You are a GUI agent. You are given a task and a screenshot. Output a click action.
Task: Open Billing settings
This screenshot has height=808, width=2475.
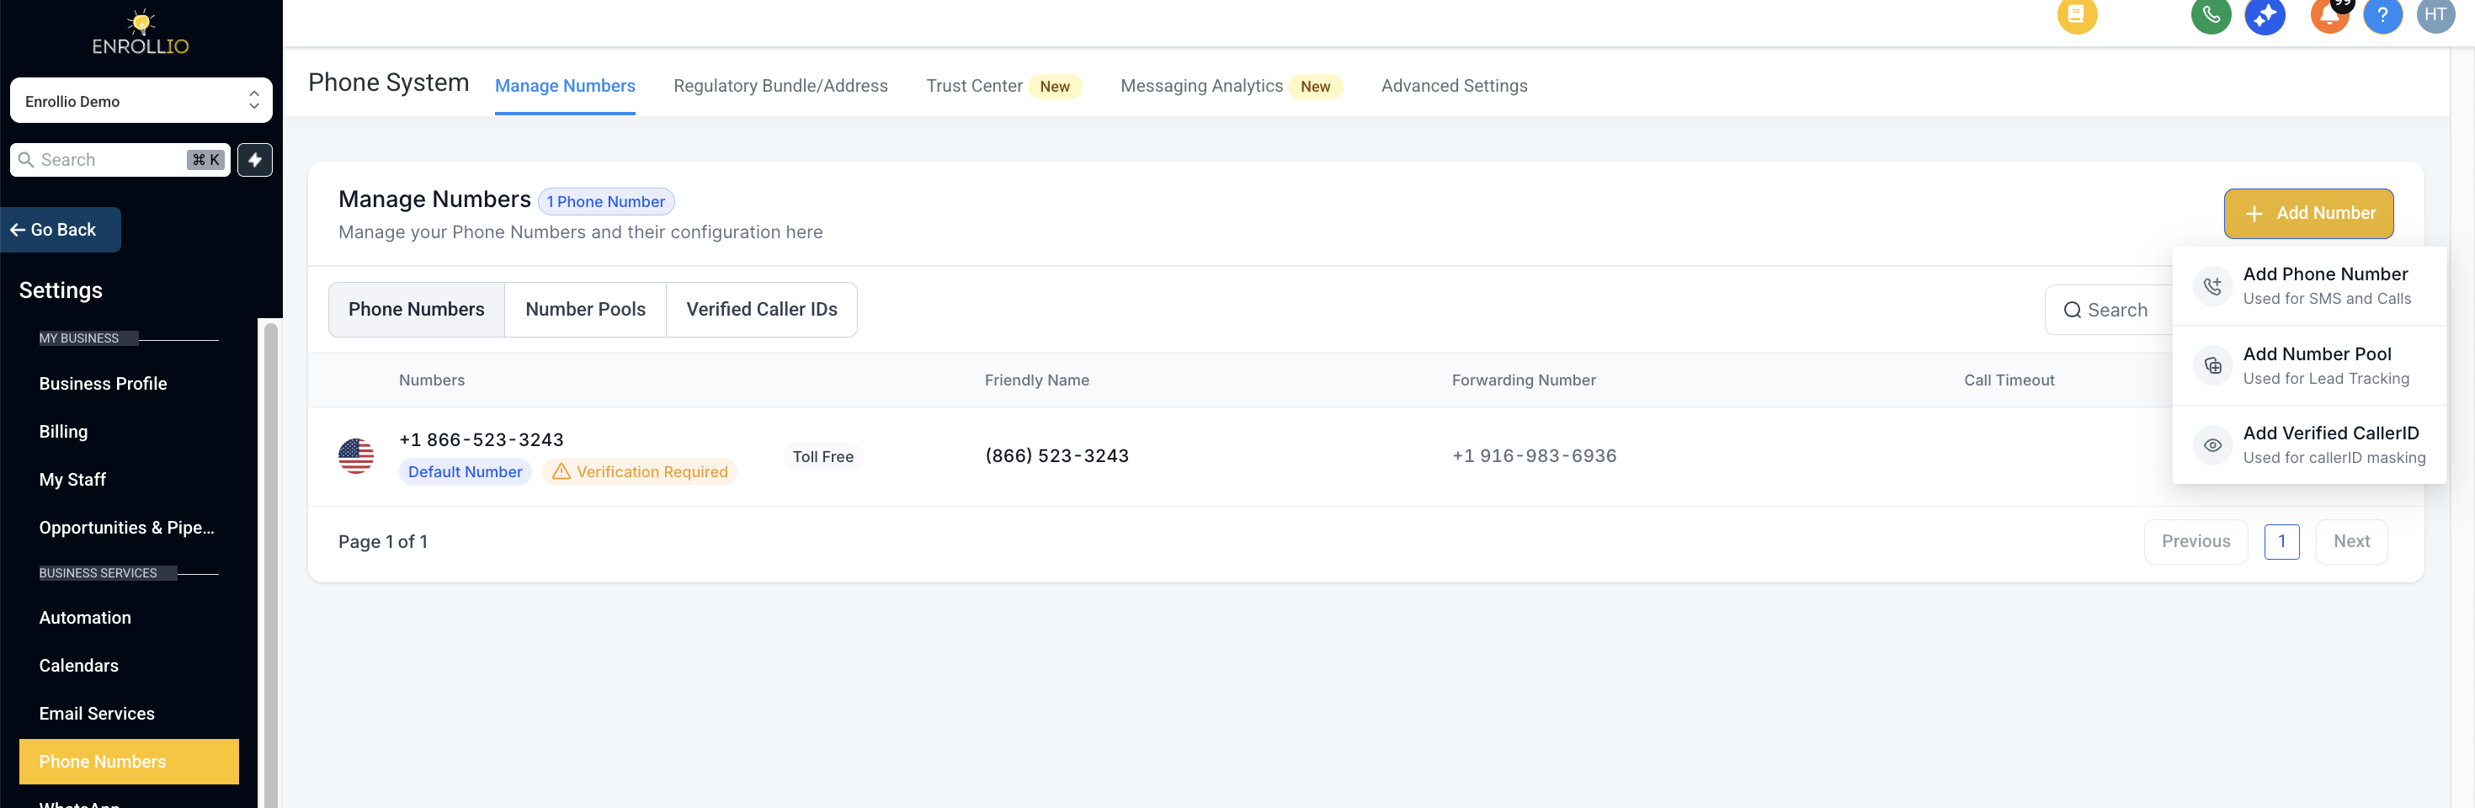click(x=63, y=432)
